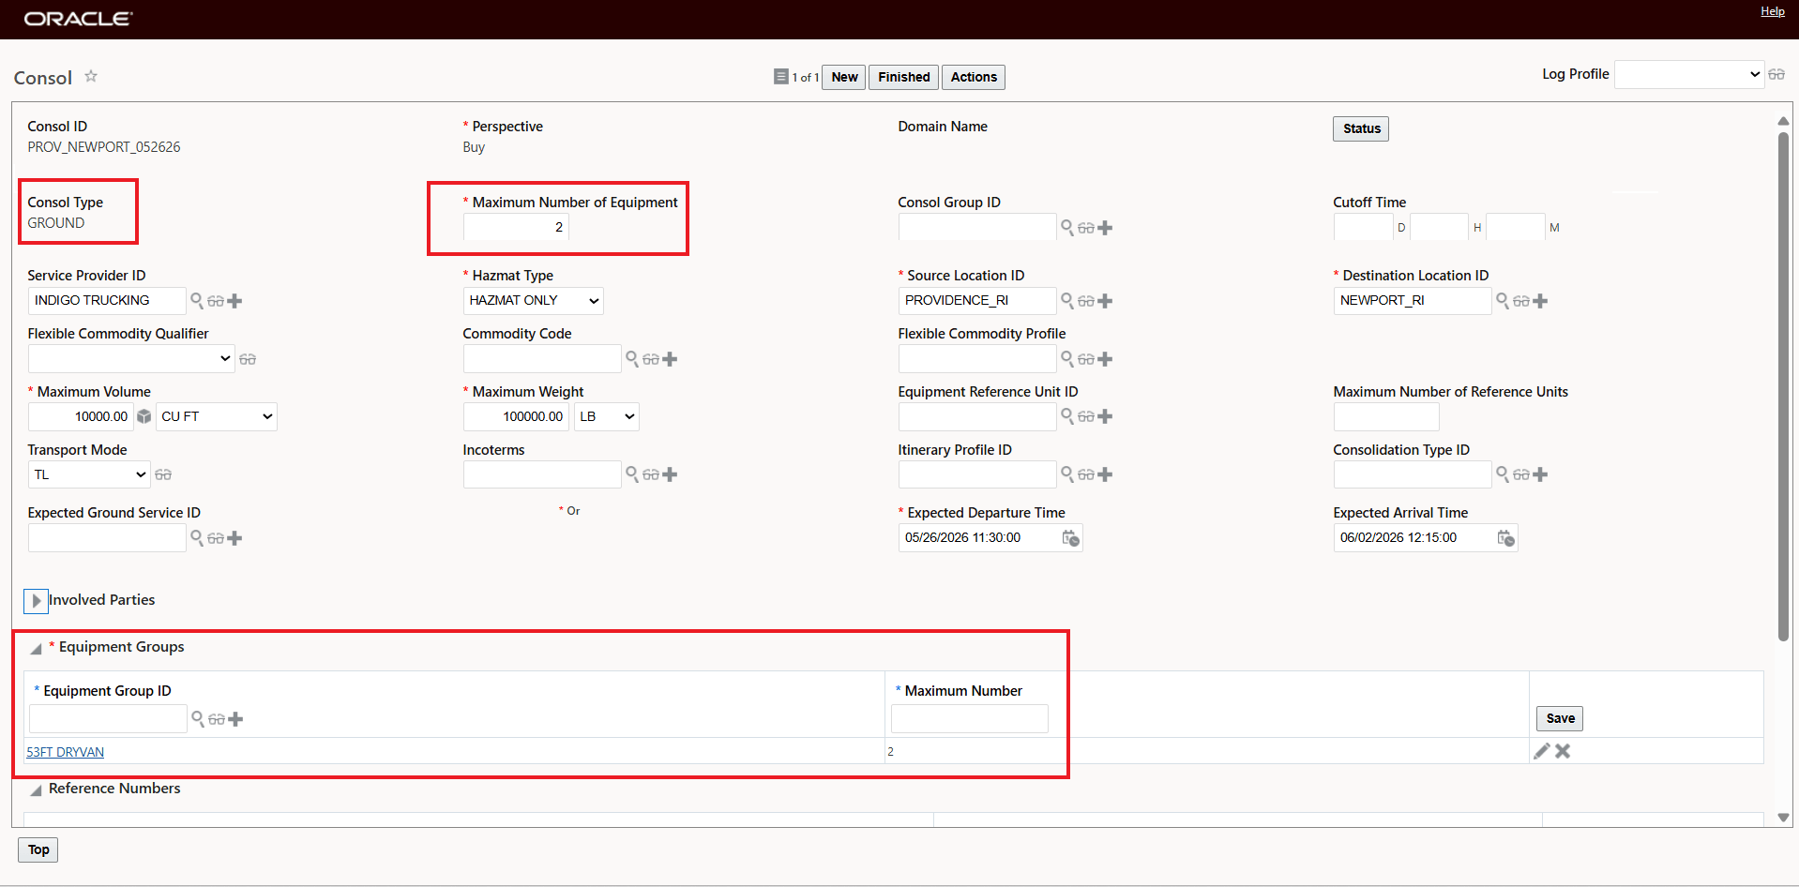This screenshot has width=1799, height=887.
Task: Search for Destination Location ID
Action: tap(1503, 300)
